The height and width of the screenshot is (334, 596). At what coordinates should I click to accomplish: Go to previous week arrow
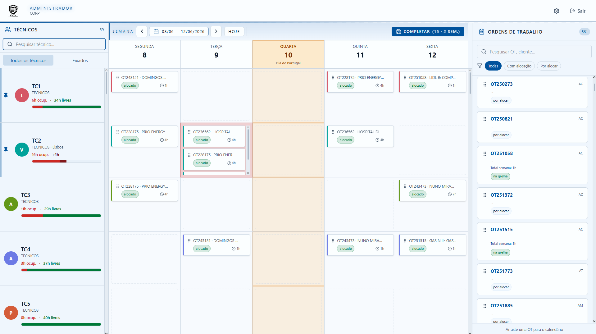[x=142, y=31]
